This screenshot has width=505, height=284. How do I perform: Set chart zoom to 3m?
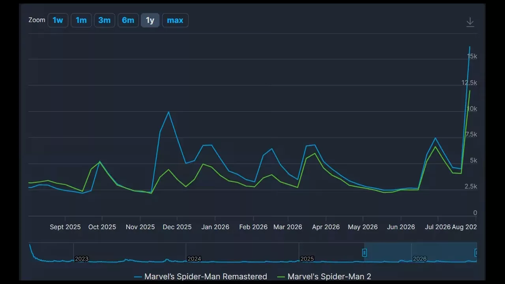[x=105, y=20]
